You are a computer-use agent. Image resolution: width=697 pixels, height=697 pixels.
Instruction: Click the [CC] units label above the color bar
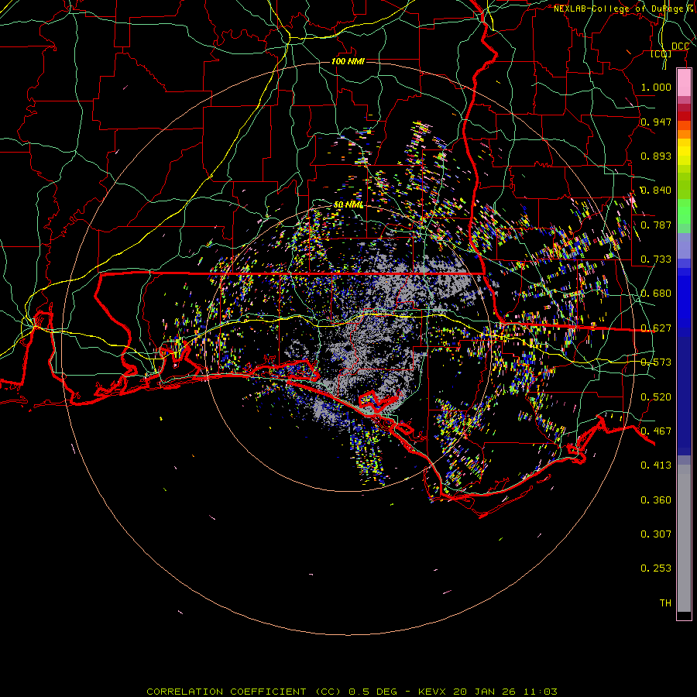point(661,53)
